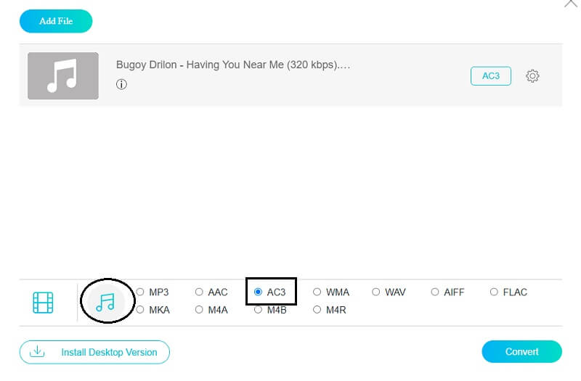This screenshot has height=381, width=581.
Task: Switch to the audio format music note tab
Action: click(x=106, y=301)
